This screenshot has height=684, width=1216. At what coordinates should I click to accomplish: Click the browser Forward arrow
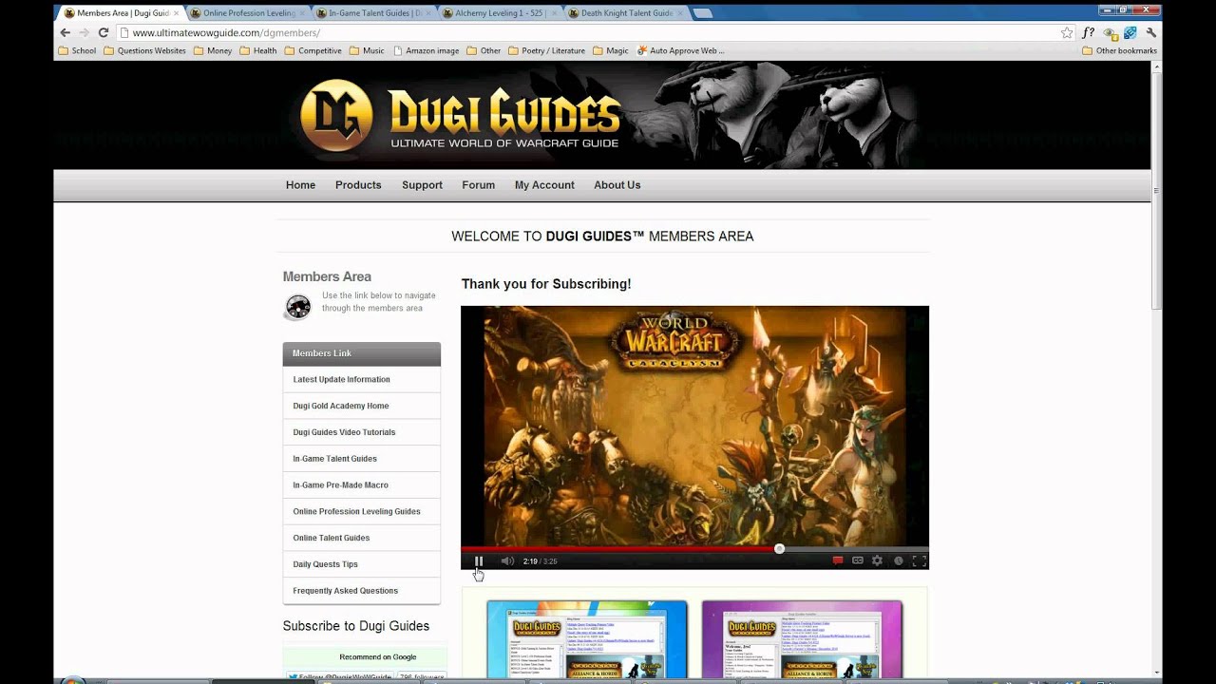[x=84, y=32]
